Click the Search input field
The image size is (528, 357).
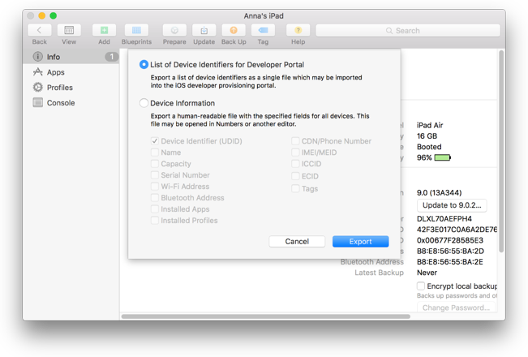[408, 31]
